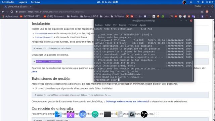Follow the Java link

coord(34,72)
